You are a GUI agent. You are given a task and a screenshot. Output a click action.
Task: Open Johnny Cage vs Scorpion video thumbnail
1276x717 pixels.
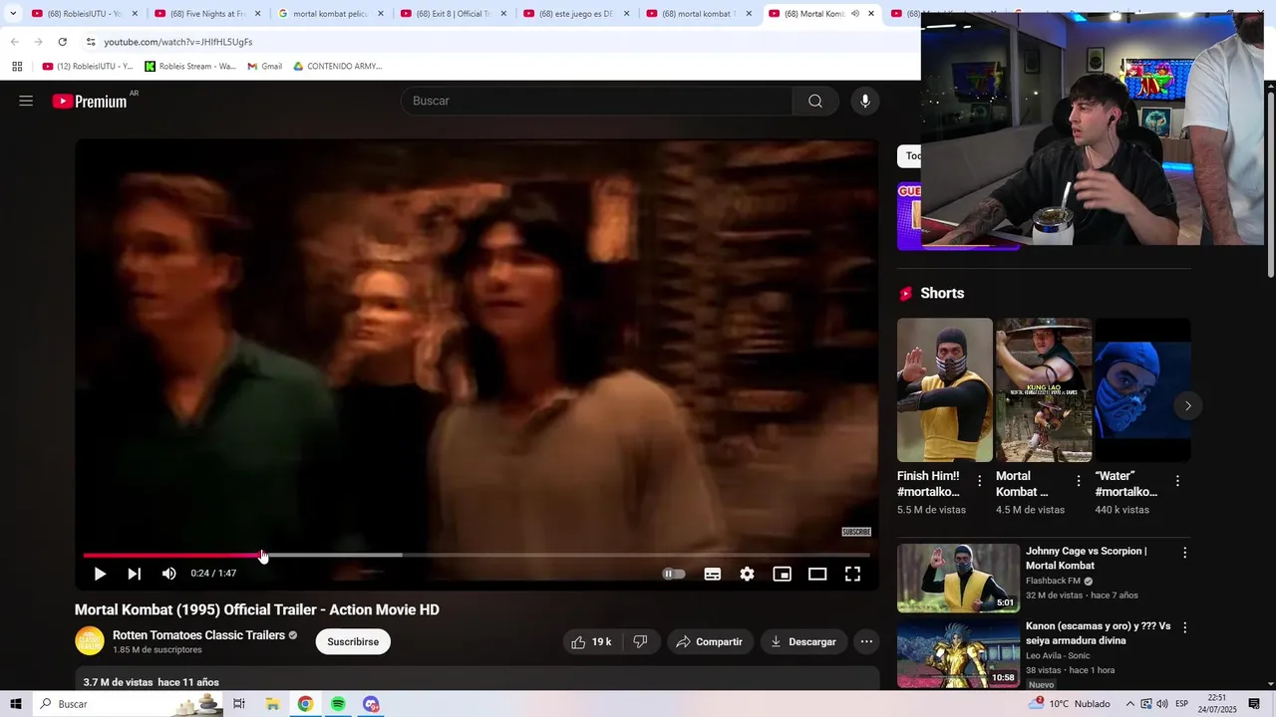[958, 578]
